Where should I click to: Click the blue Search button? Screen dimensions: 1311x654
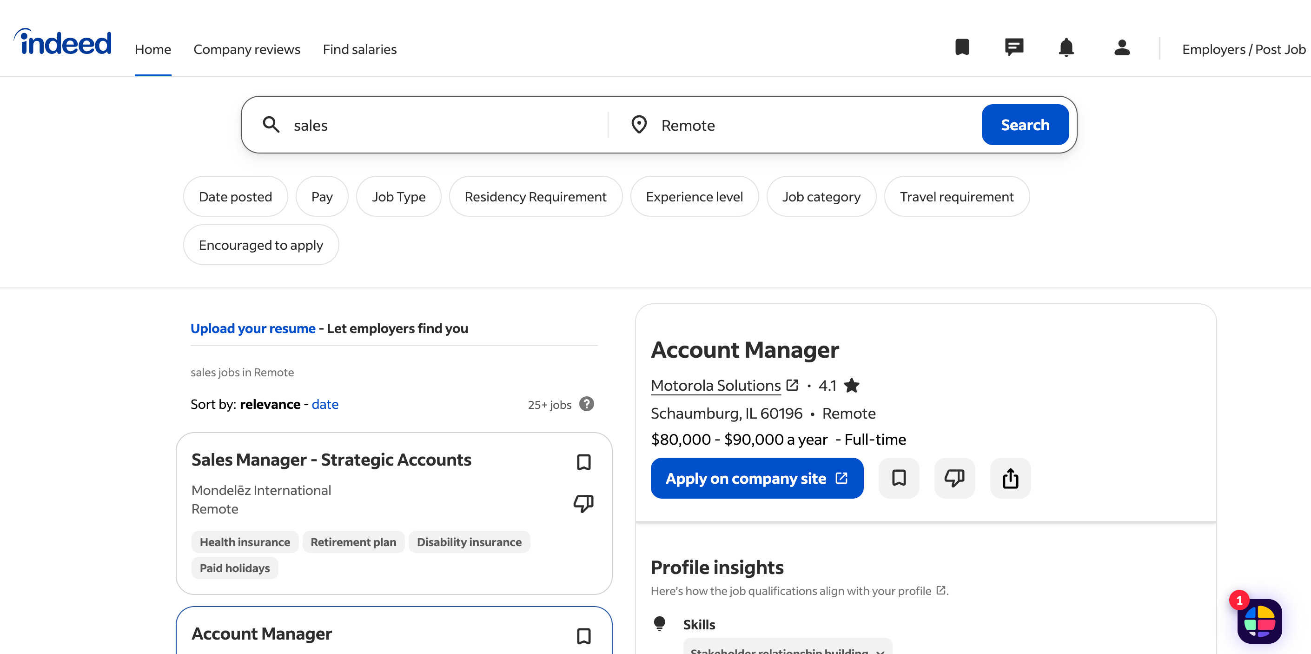pyautogui.click(x=1025, y=125)
